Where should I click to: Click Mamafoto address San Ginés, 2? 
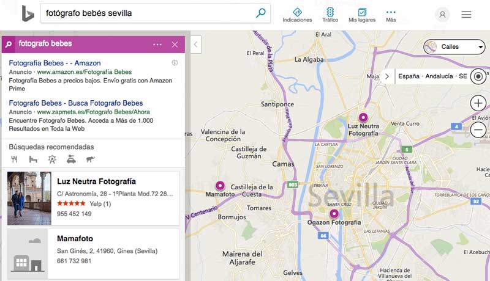tap(107, 251)
